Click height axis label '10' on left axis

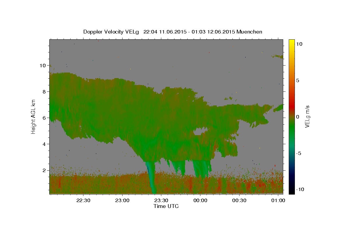43,66
